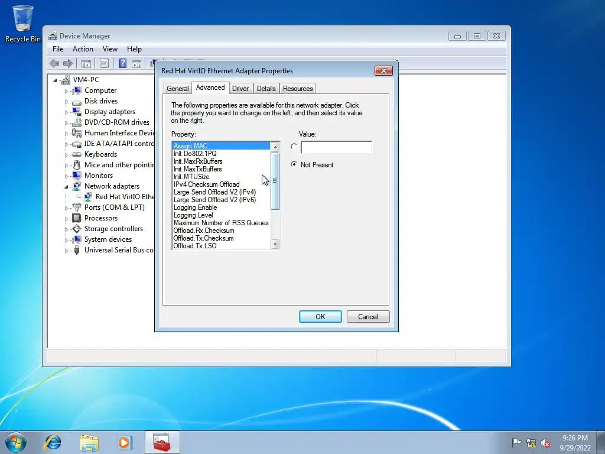This screenshot has height=454, width=605.
Task: Click the clock showing 9:26 PM
Action: pyautogui.click(x=575, y=438)
